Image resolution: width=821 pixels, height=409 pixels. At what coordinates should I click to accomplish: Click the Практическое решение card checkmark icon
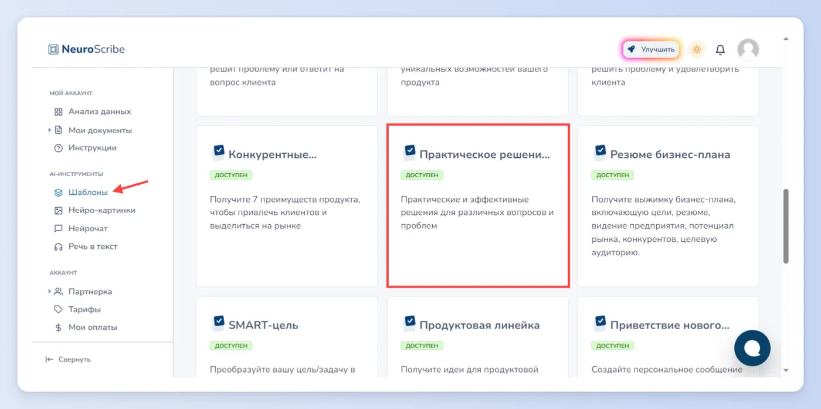(409, 153)
